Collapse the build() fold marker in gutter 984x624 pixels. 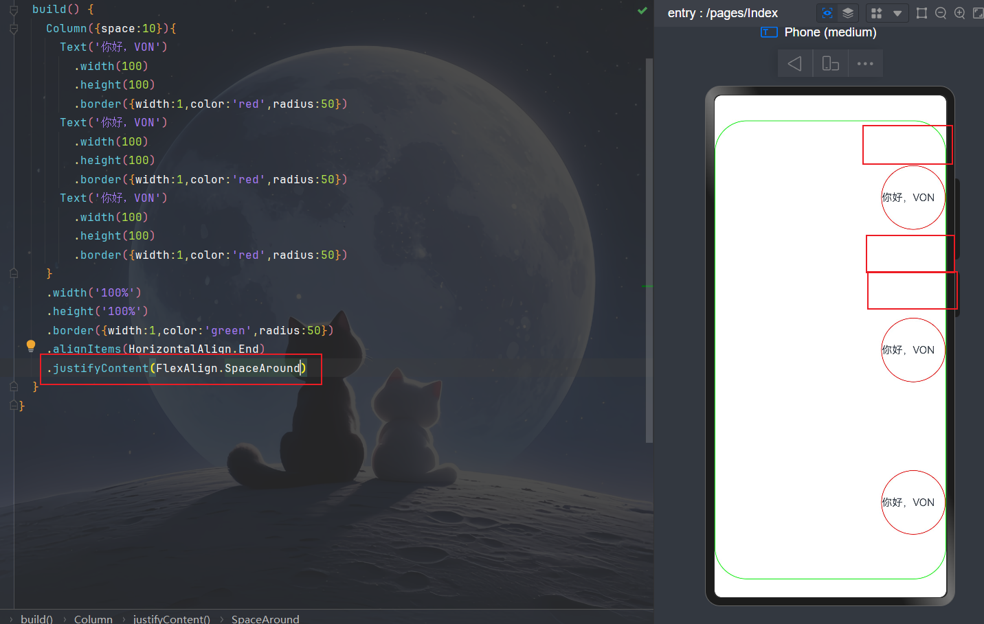coord(14,10)
